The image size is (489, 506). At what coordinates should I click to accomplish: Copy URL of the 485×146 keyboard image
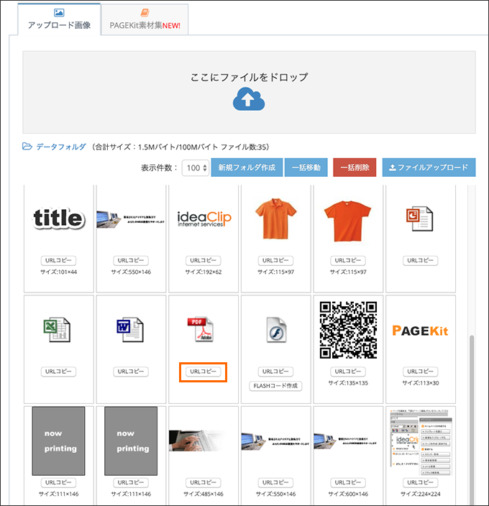coord(204,482)
